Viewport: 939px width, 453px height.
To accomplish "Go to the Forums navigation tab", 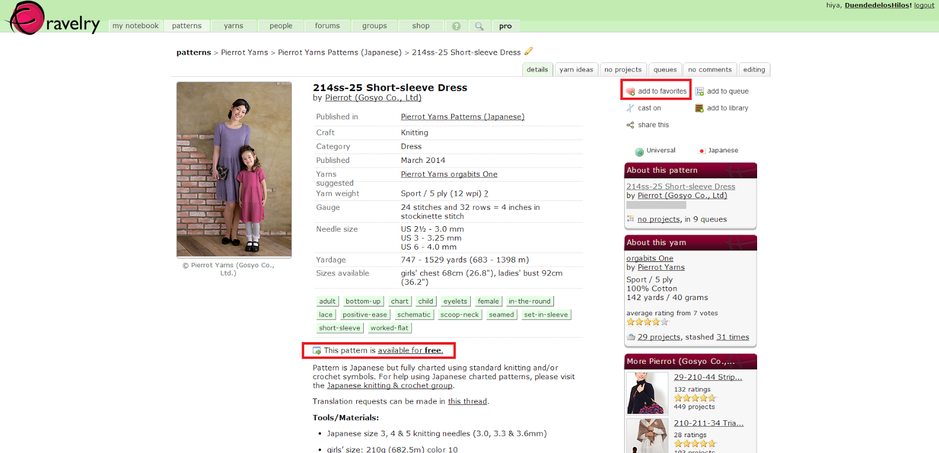I will [x=327, y=26].
